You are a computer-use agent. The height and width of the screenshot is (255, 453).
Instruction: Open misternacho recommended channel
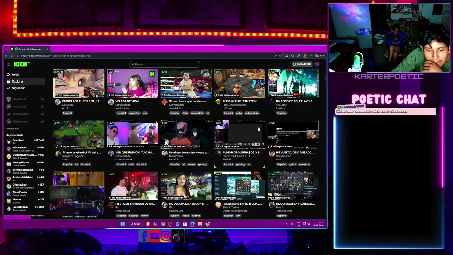tap(25, 148)
